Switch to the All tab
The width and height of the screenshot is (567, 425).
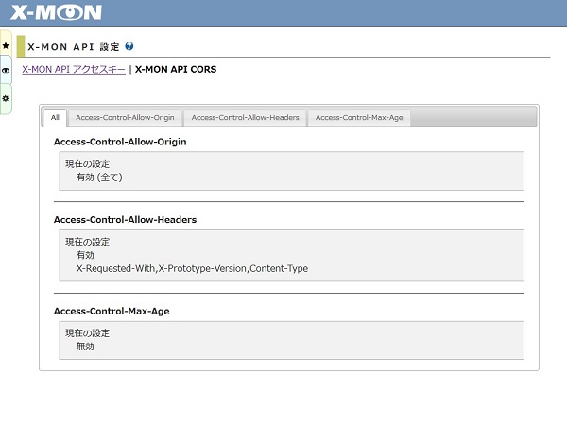click(x=55, y=117)
